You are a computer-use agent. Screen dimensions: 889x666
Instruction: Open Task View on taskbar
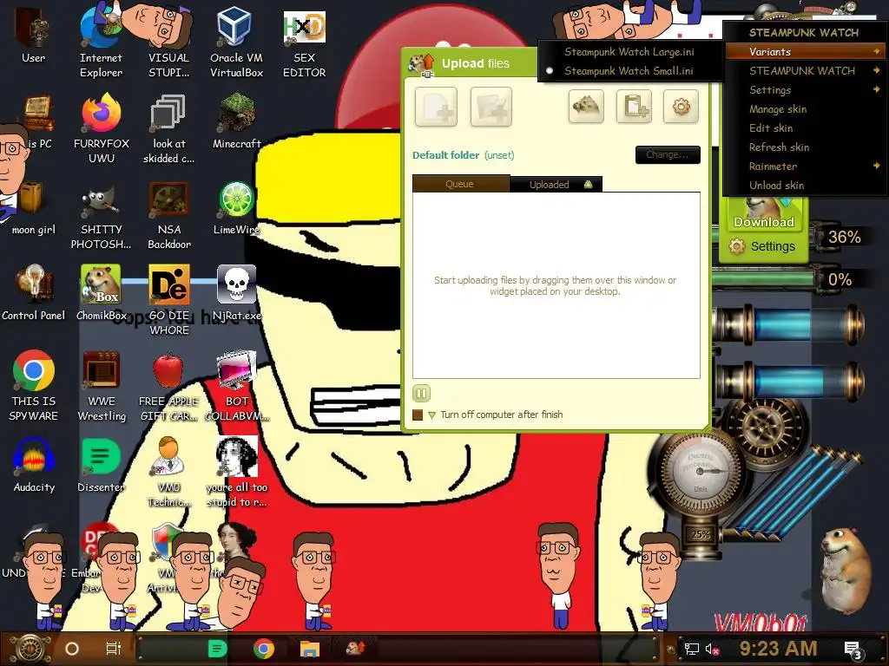pyautogui.click(x=114, y=649)
